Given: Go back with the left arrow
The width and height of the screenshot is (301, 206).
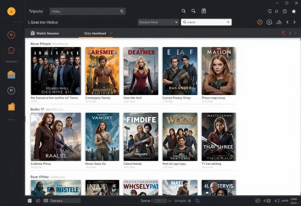Looking at the screenshot, I should point(287,22).
